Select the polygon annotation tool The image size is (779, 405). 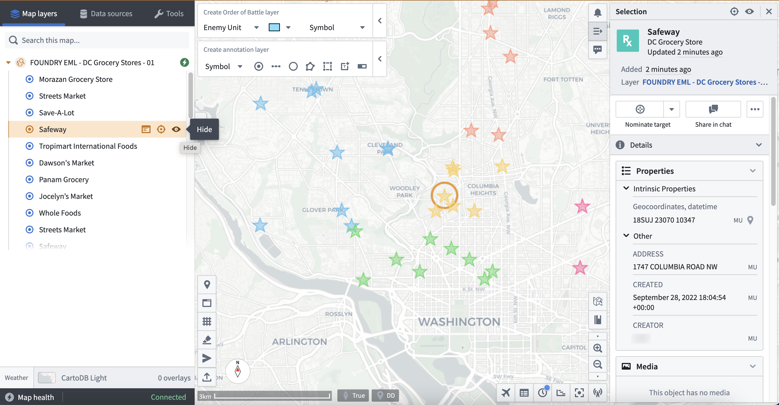(310, 66)
